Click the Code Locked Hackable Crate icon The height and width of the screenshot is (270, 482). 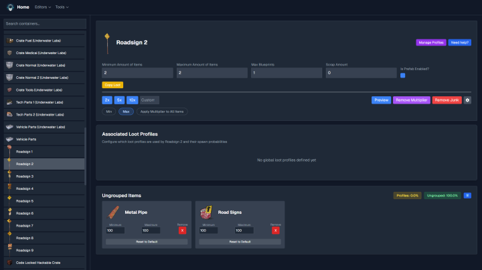coord(9,263)
